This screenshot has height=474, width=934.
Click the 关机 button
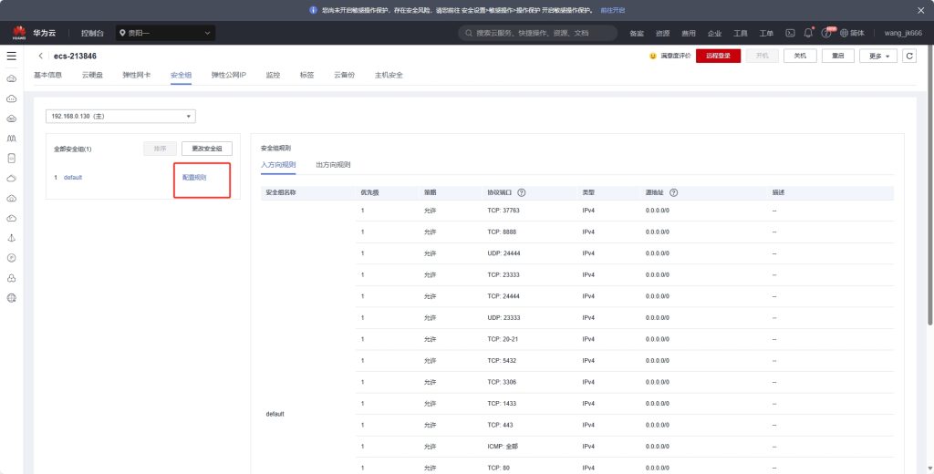tap(800, 56)
